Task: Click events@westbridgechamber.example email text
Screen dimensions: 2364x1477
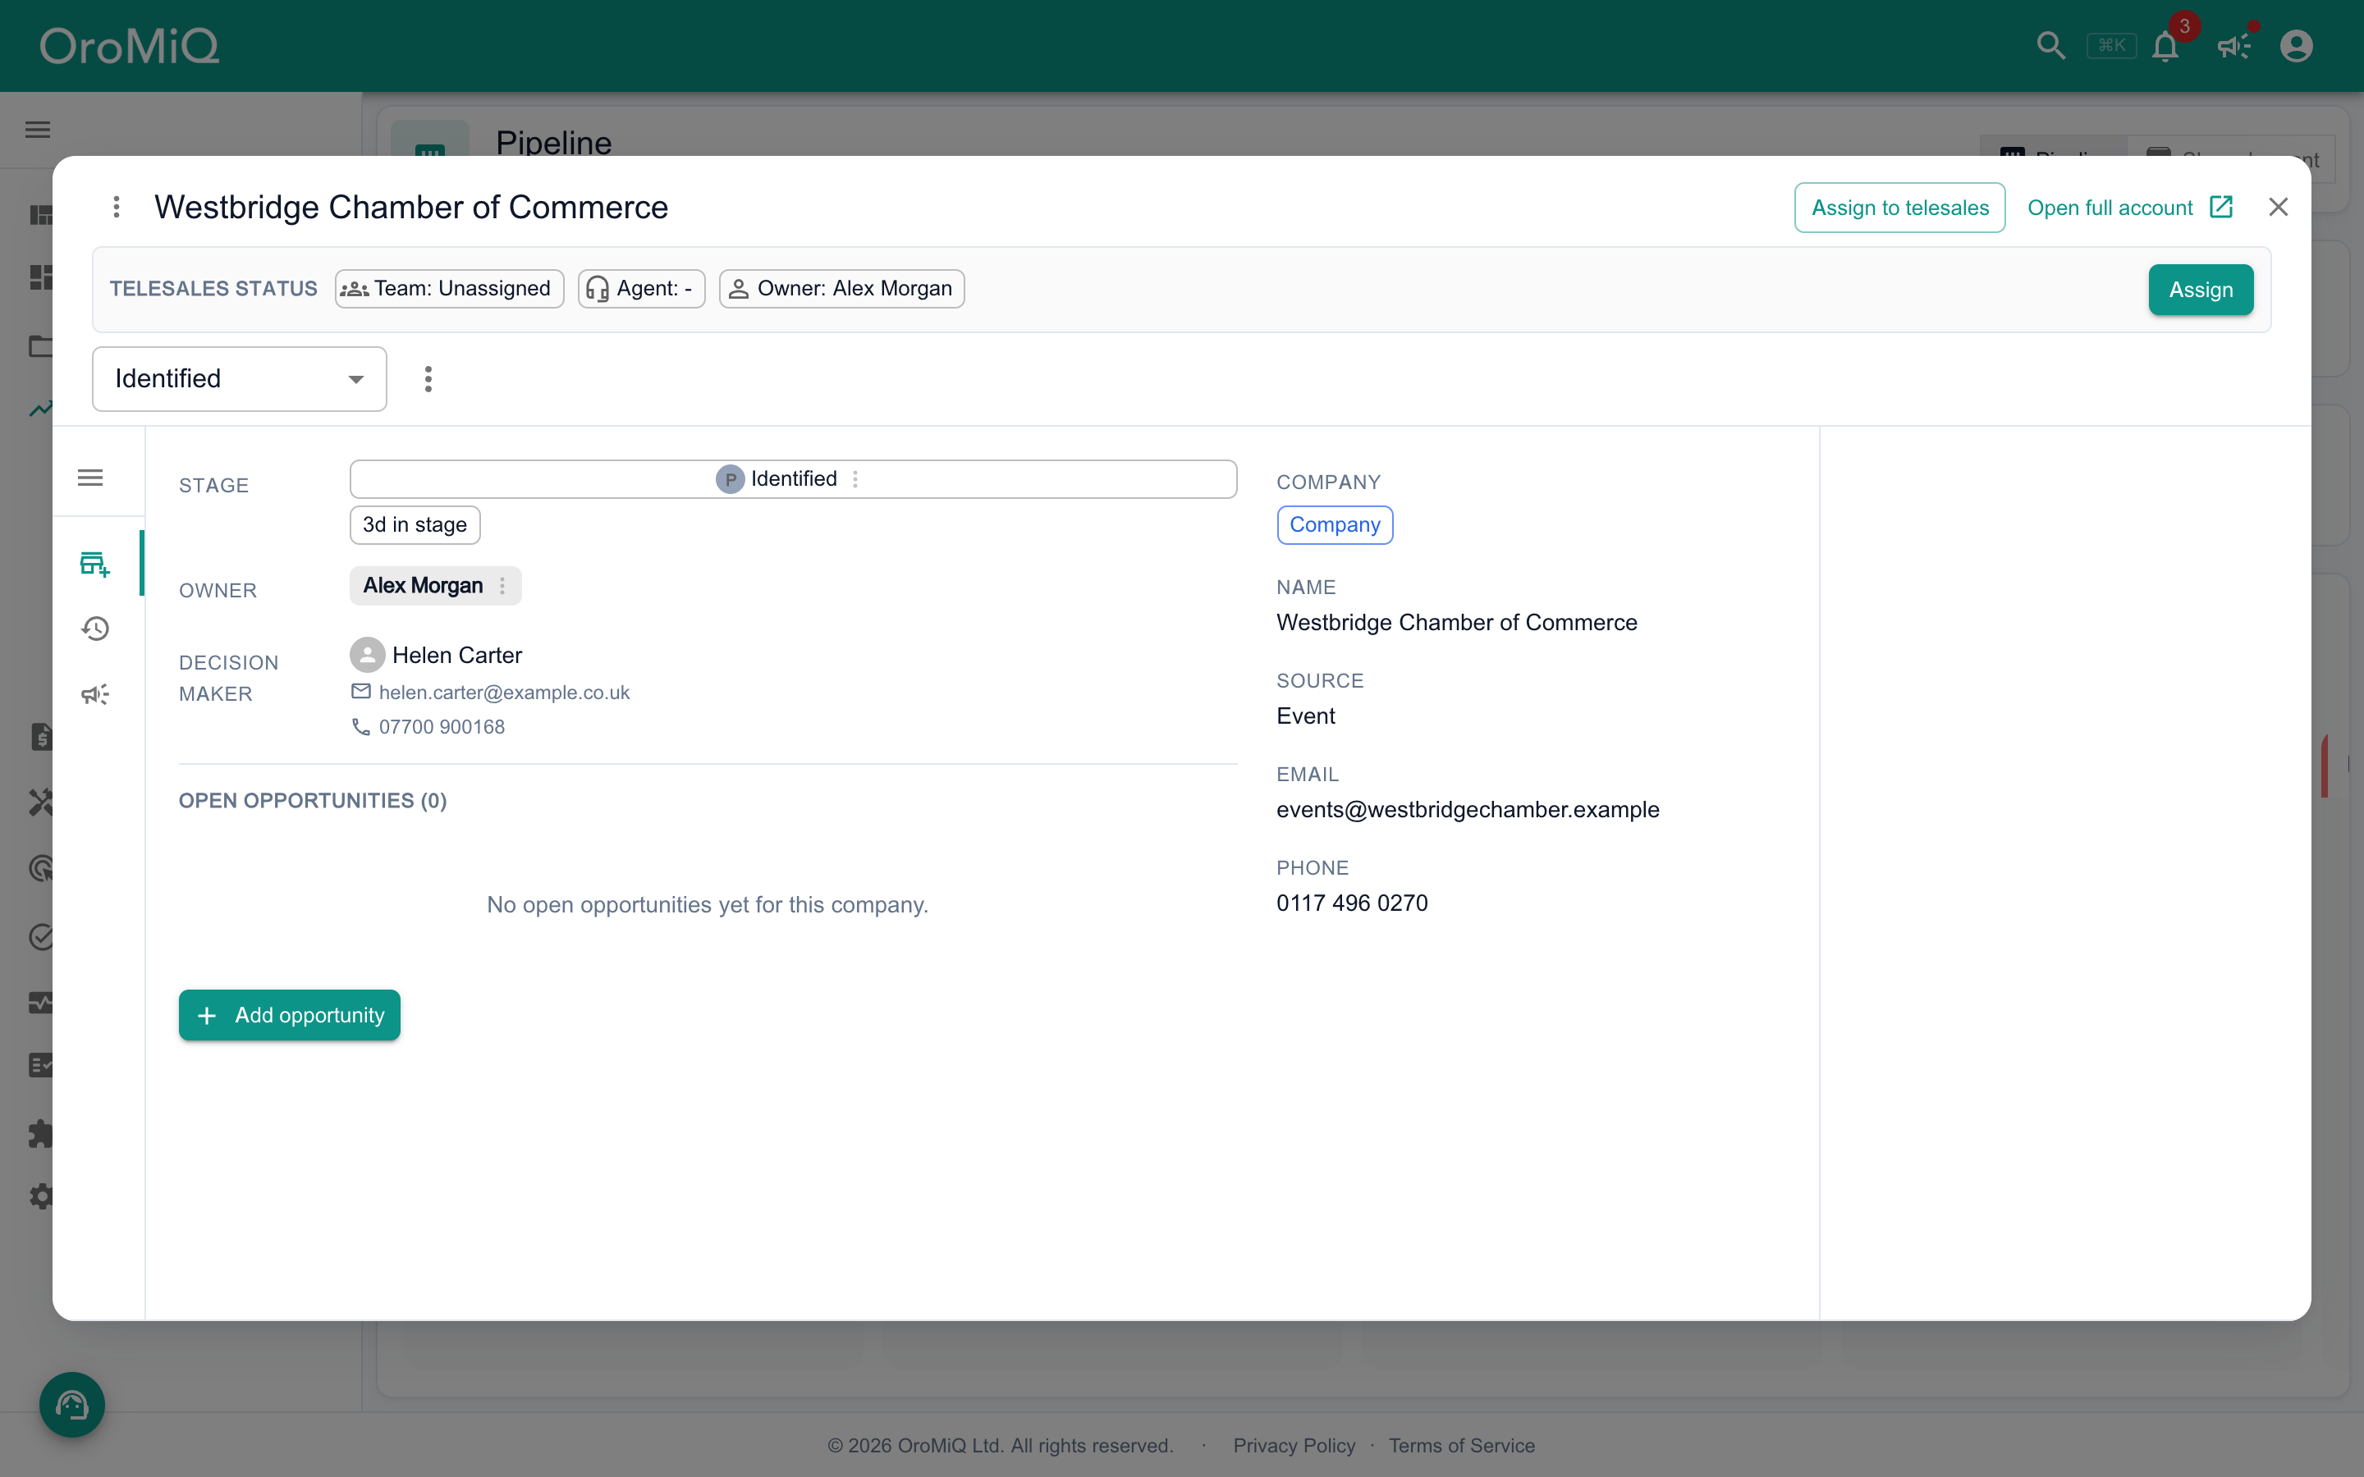Action: pos(1468,810)
